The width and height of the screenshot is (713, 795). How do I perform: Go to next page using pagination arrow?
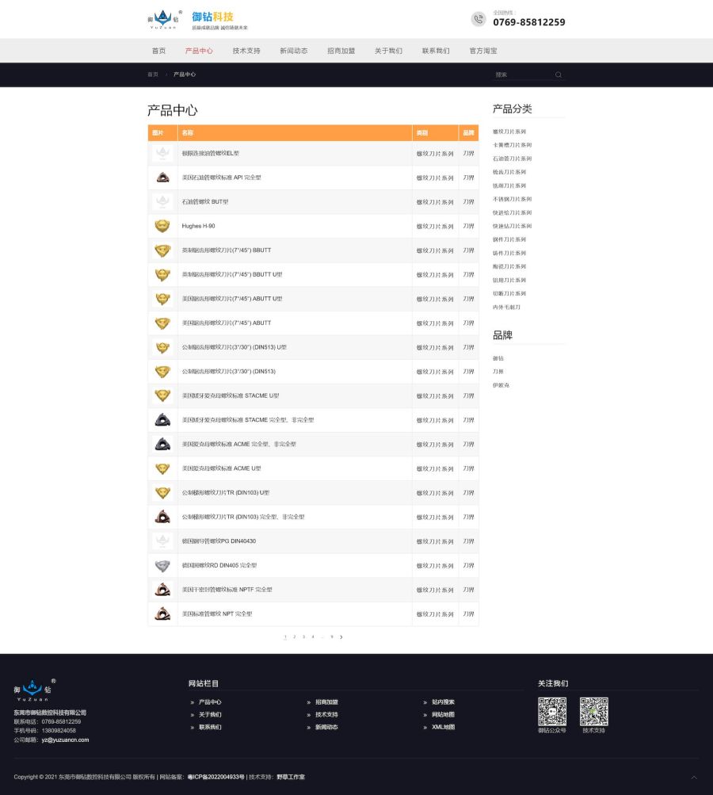(341, 637)
